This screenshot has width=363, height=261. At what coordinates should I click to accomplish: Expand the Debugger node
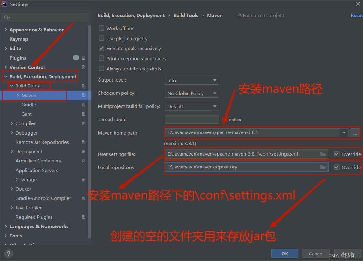[12, 133]
